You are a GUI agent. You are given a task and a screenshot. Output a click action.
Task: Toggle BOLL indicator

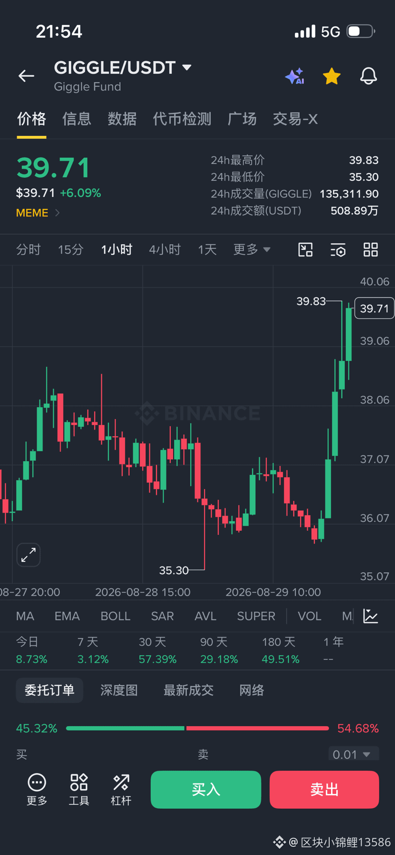coord(115,616)
